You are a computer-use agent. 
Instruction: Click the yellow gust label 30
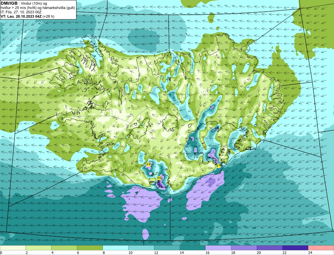point(159,178)
